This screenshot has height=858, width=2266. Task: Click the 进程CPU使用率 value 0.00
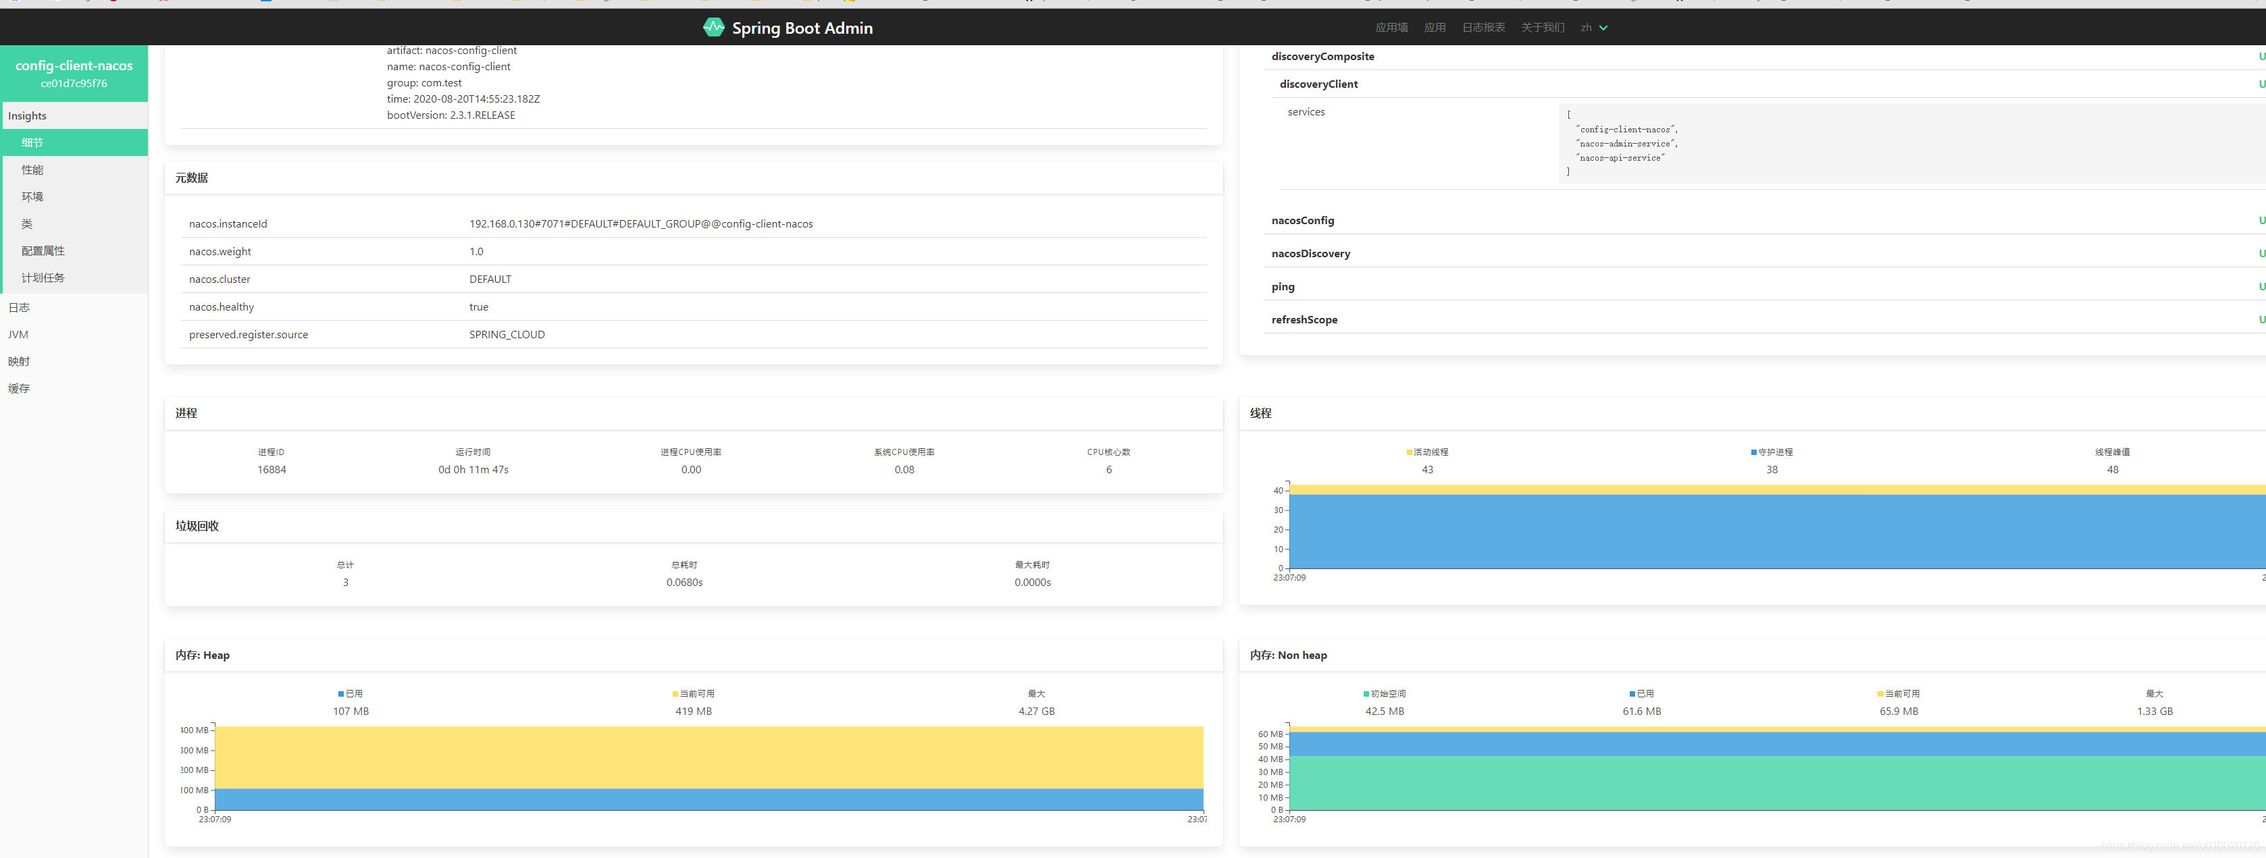(x=692, y=471)
